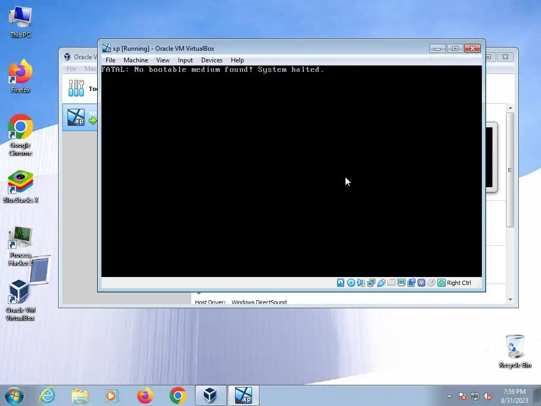Viewport: 541px width, 406px height.
Task: Click the USB devices status icon
Action: click(x=381, y=283)
